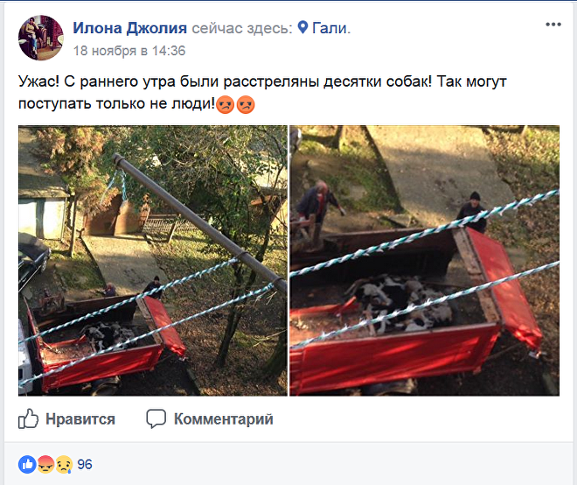The image size is (577, 485).
Task: Open the 96 reactions count list
Action: pos(85,464)
